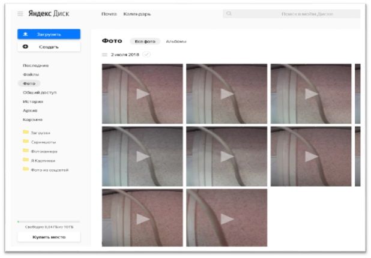Viewport: 371px width, 258px height.
Task: Select Фото in the sidebar
Action: click(x=29, y=83)
